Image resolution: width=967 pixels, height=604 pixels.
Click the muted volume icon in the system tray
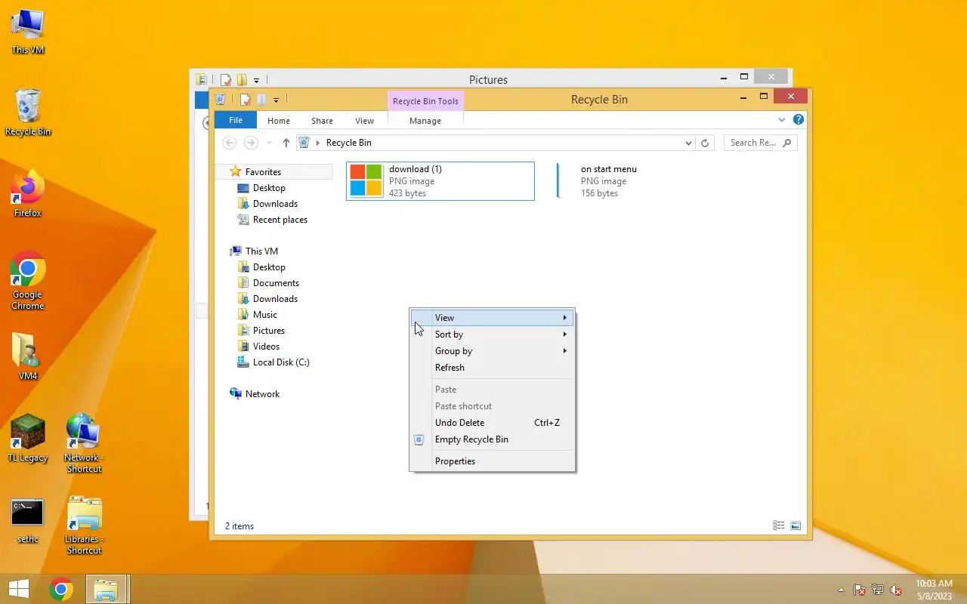896,590
